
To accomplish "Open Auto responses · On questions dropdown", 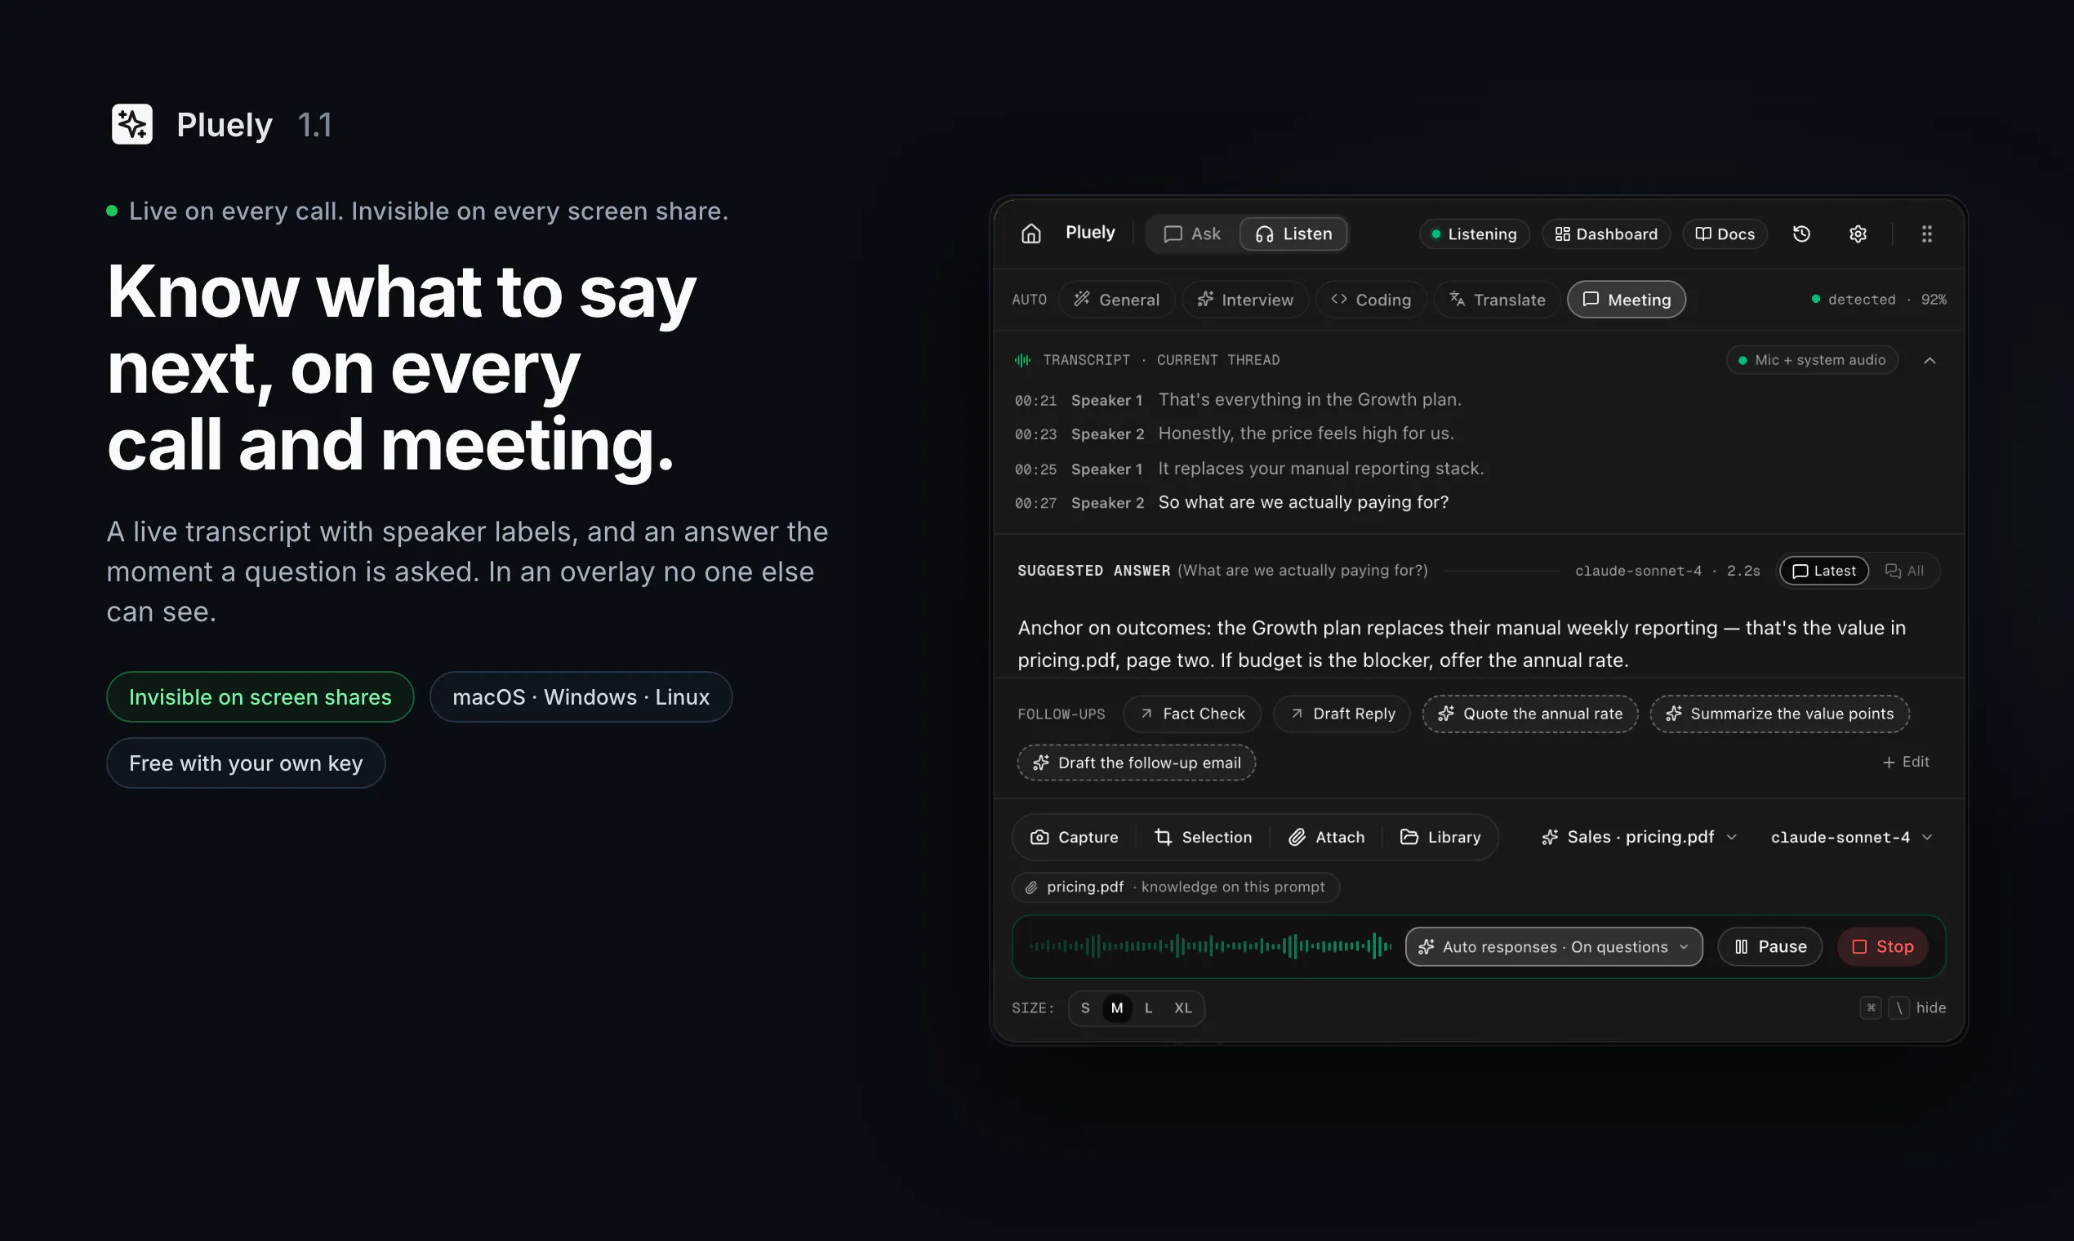I will pos(1554,946).
